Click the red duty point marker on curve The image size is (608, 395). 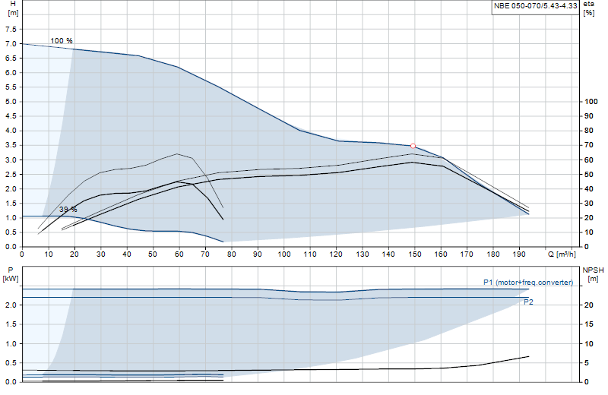pos(413,146)
